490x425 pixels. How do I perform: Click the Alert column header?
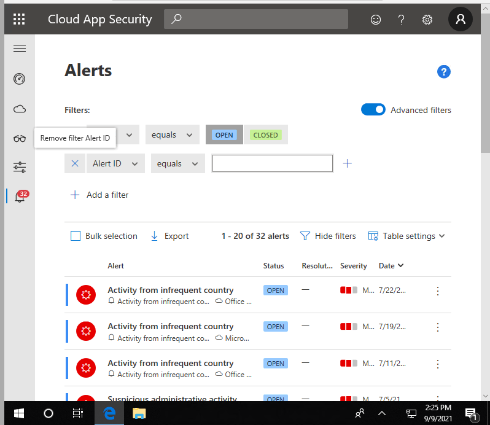[115, 265]
